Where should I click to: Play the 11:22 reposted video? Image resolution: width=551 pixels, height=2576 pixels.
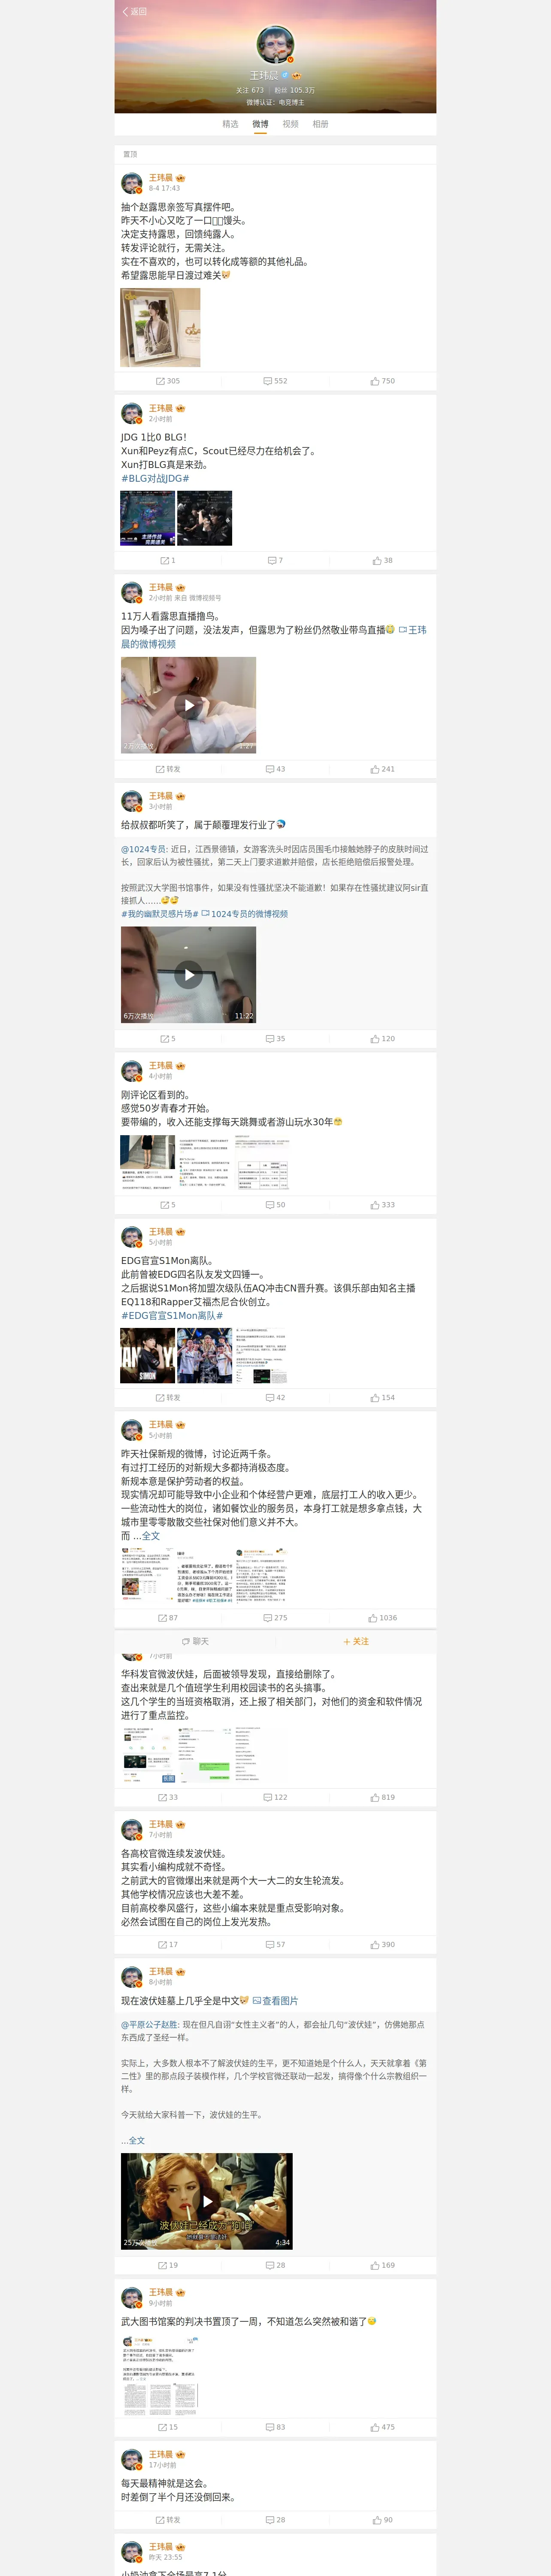188,974
